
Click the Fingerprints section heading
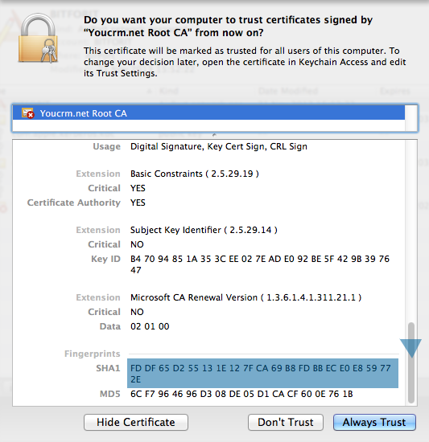click(93, 354)
